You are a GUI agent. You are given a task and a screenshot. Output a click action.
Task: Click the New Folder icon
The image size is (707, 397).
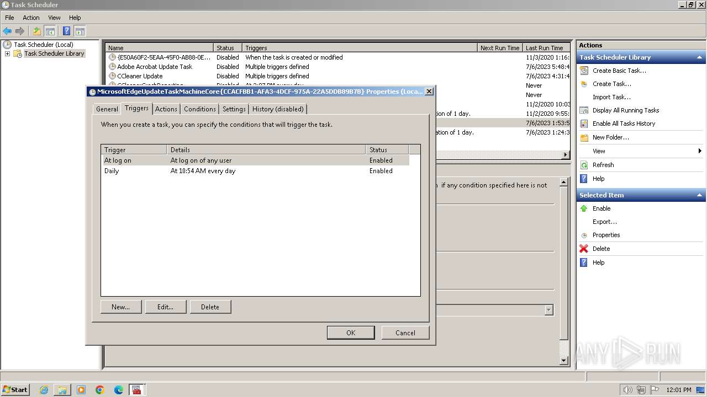tap(584, 137)
